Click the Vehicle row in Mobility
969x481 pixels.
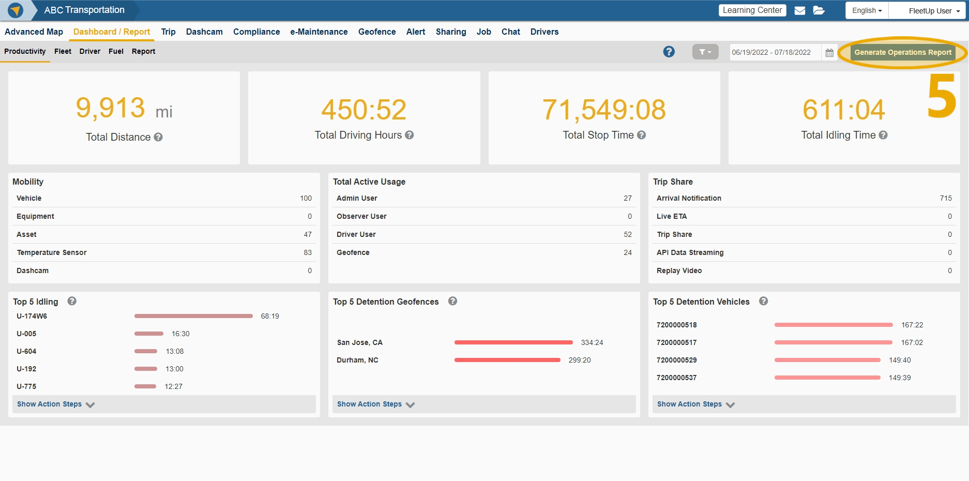164,198
